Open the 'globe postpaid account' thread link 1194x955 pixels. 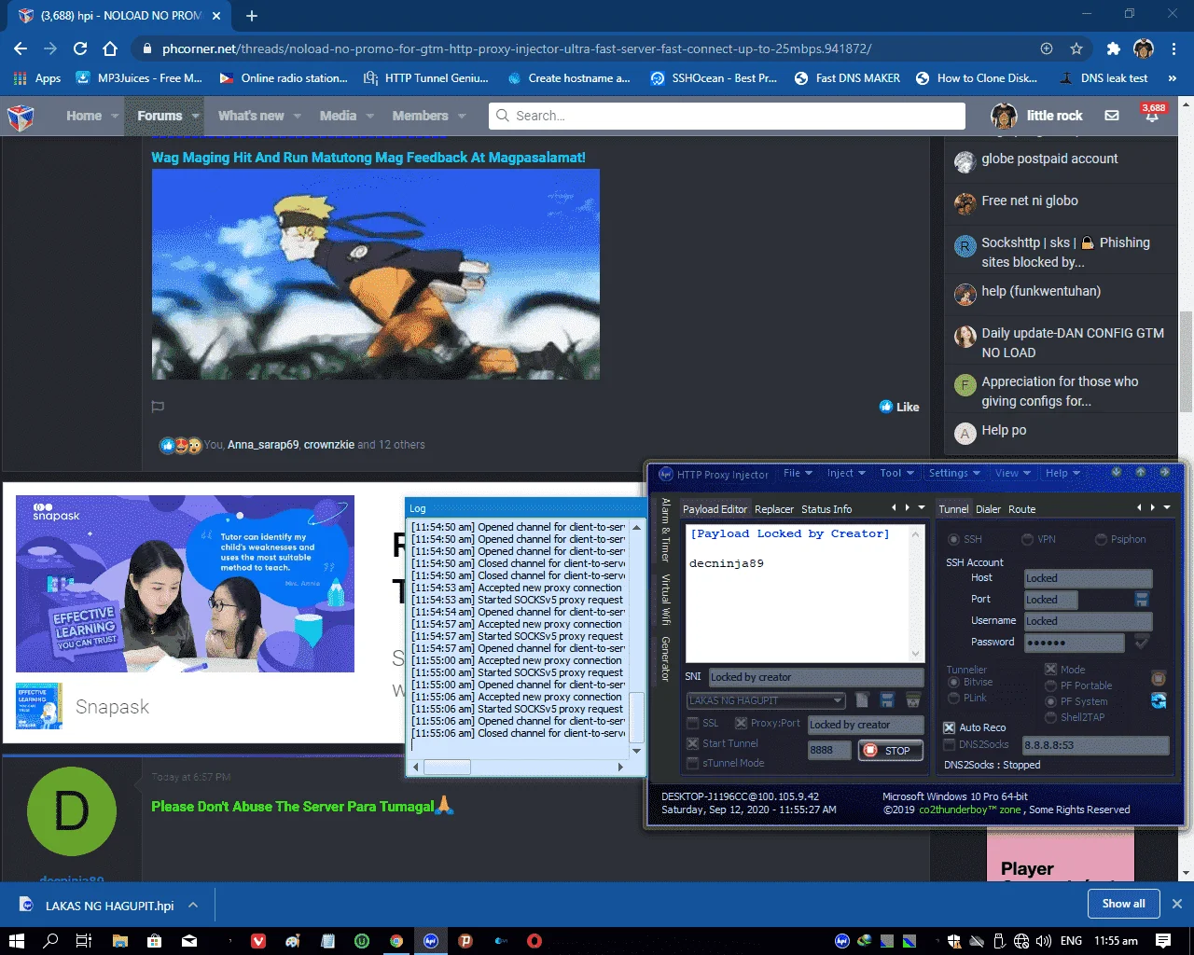click(x=1049, y=159)
